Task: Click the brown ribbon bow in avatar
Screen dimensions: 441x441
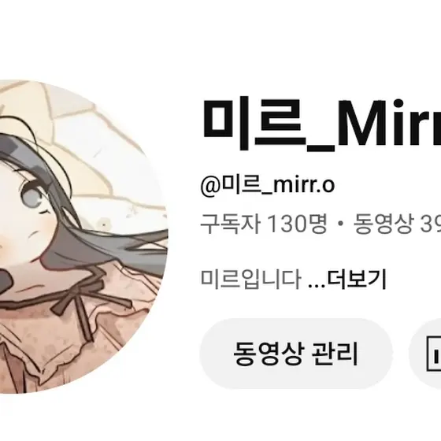Action: coord(90,299)
